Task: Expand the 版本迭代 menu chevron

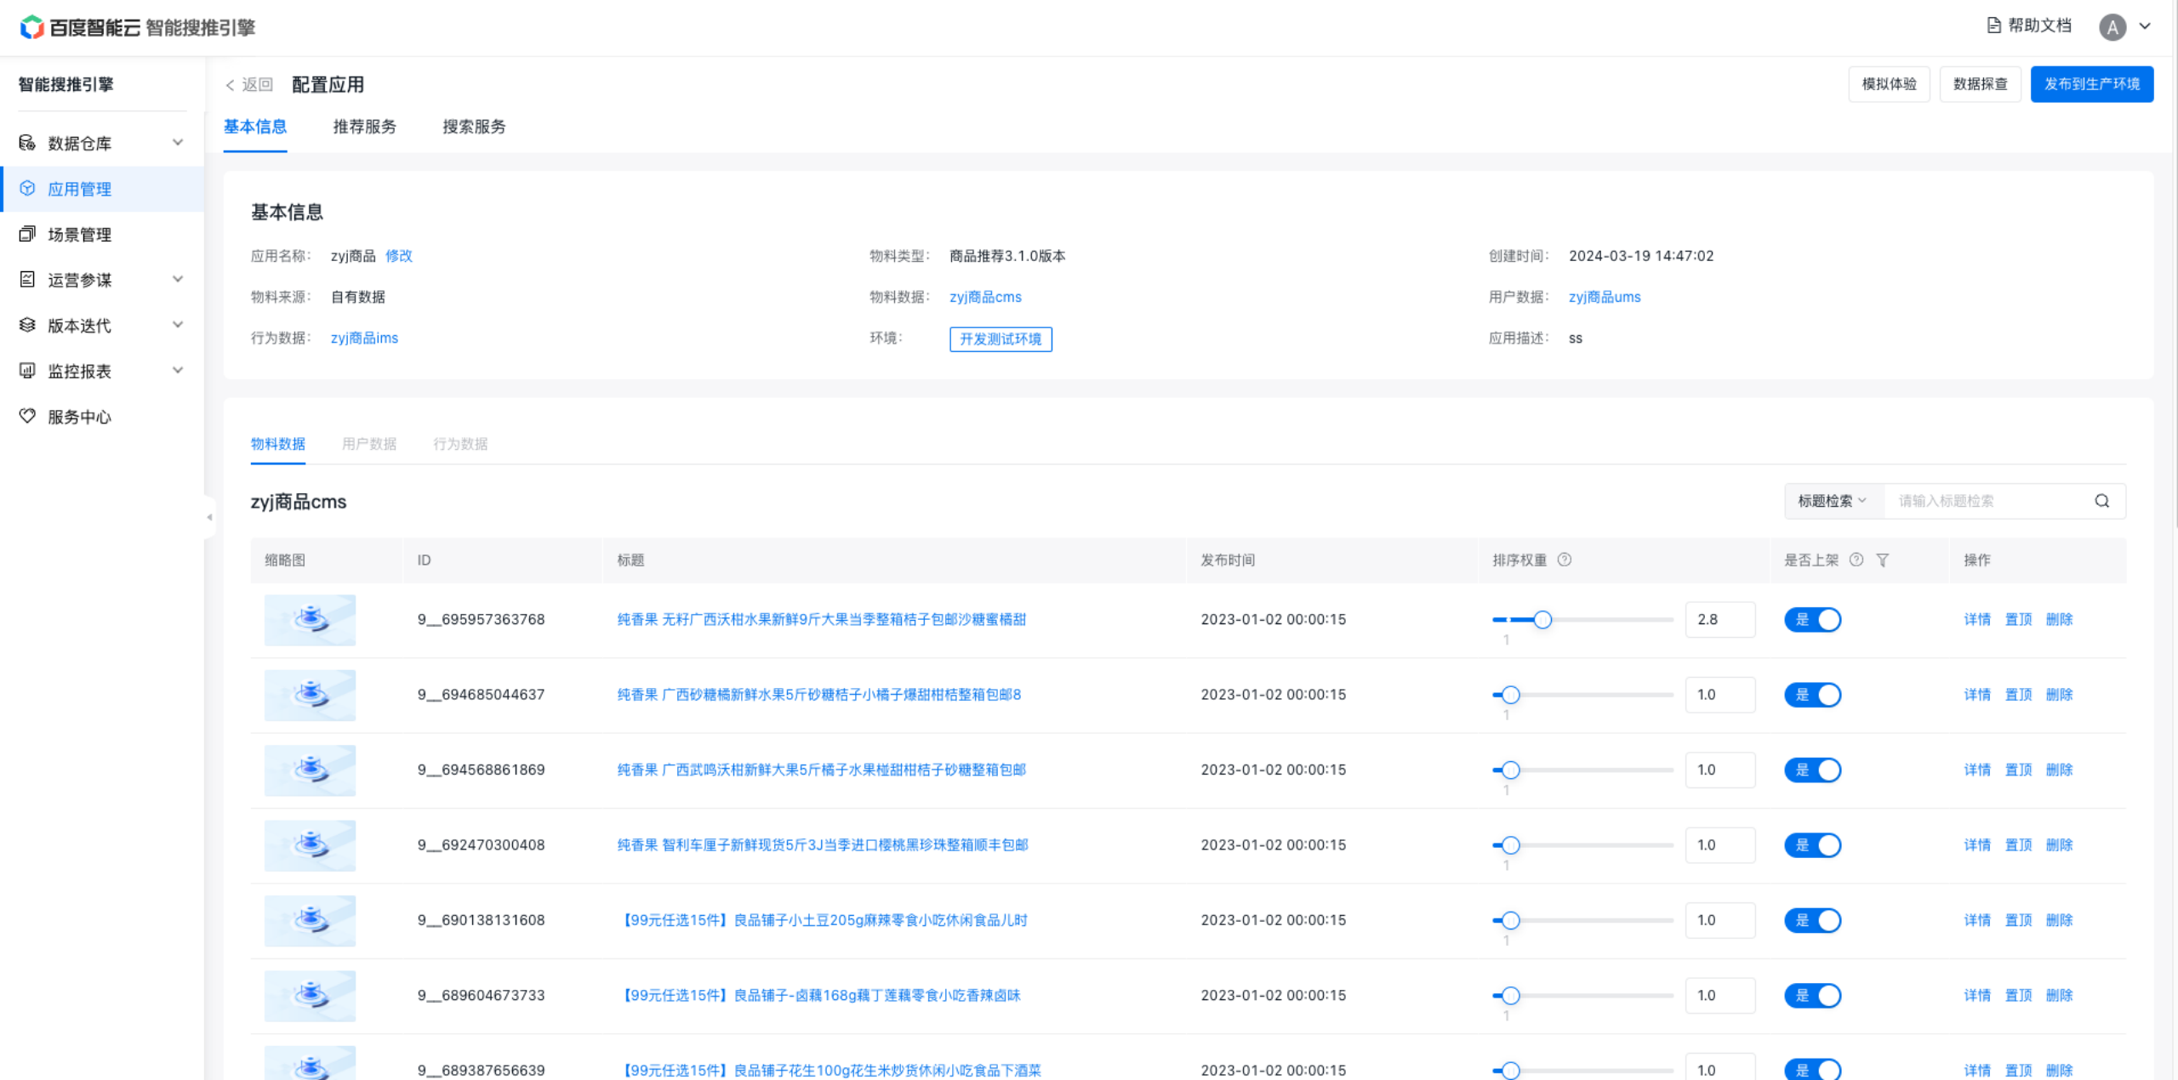Action: [x=178, y=324]
